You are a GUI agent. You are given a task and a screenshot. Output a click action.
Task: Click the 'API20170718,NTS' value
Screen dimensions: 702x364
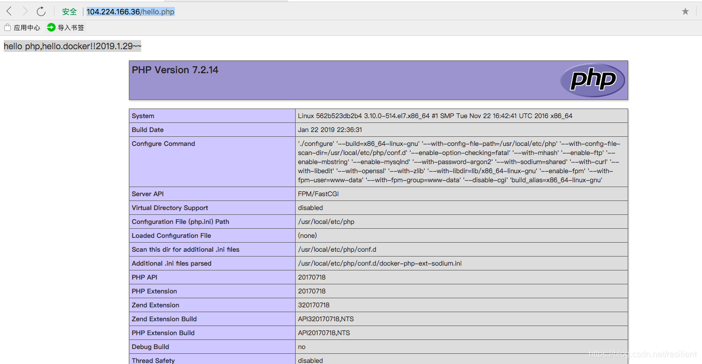click(323, 333)
